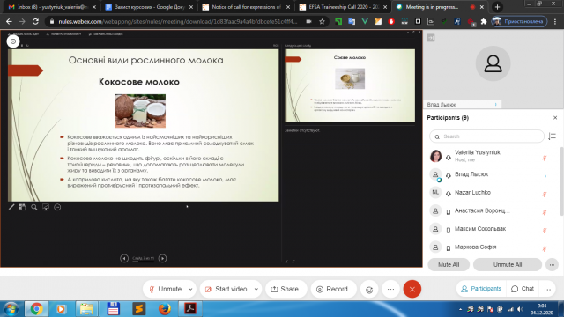This screenshot has height=317, width=564.
Task: Open a new browser tab
Action: (x=497, y=7)
